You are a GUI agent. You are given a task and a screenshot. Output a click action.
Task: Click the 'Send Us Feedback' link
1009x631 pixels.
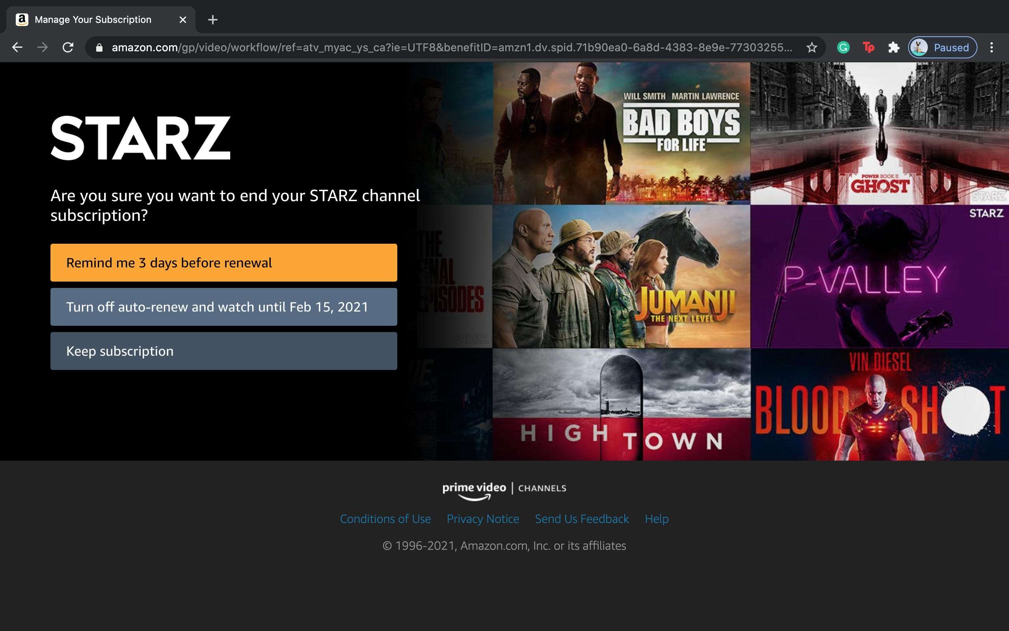coord(582,518)
